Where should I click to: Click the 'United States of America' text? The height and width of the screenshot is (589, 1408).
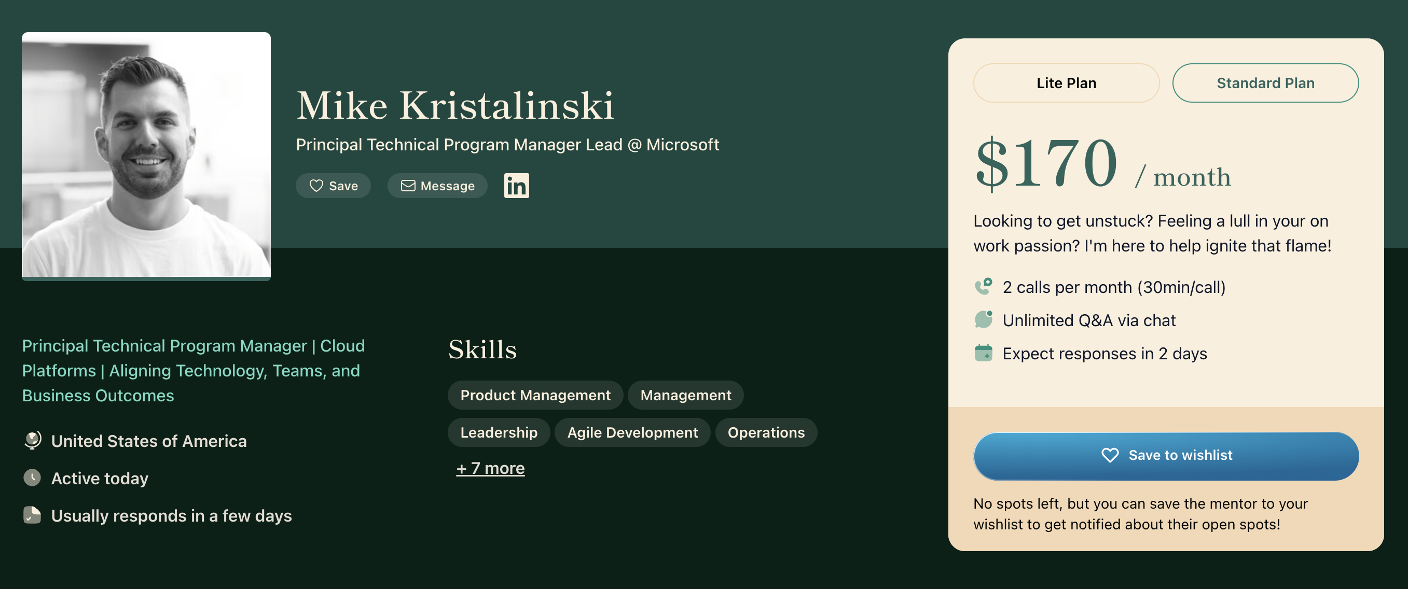click(149, 441)
